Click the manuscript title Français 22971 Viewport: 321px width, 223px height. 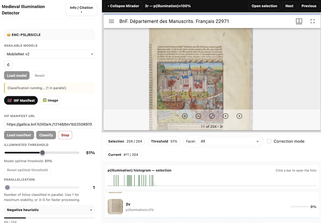(174, 21)
